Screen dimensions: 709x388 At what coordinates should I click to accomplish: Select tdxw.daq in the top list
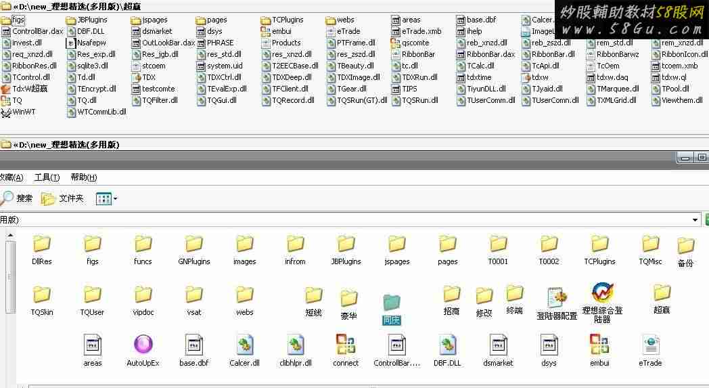tap(607, 77)
